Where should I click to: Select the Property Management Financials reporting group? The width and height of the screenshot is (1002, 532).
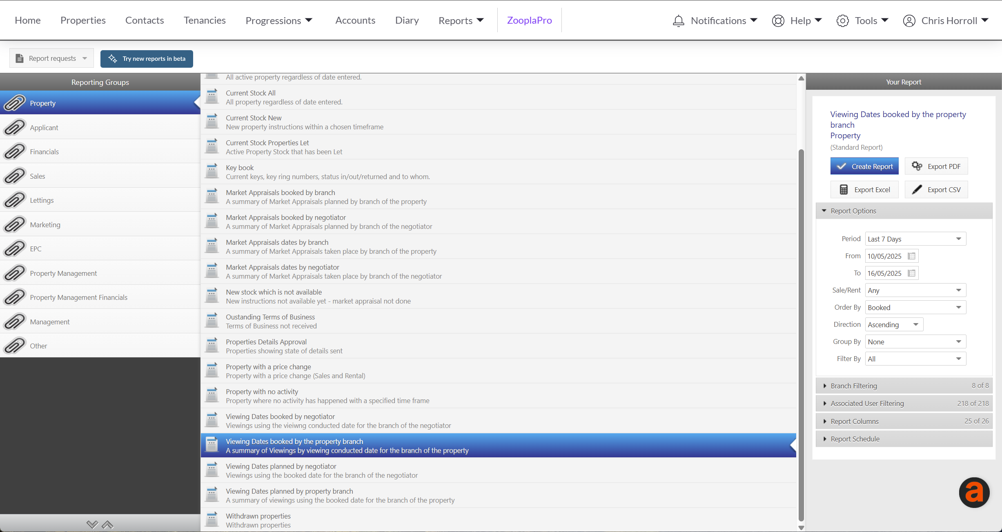pyautogui.click(x=100, y=297)
